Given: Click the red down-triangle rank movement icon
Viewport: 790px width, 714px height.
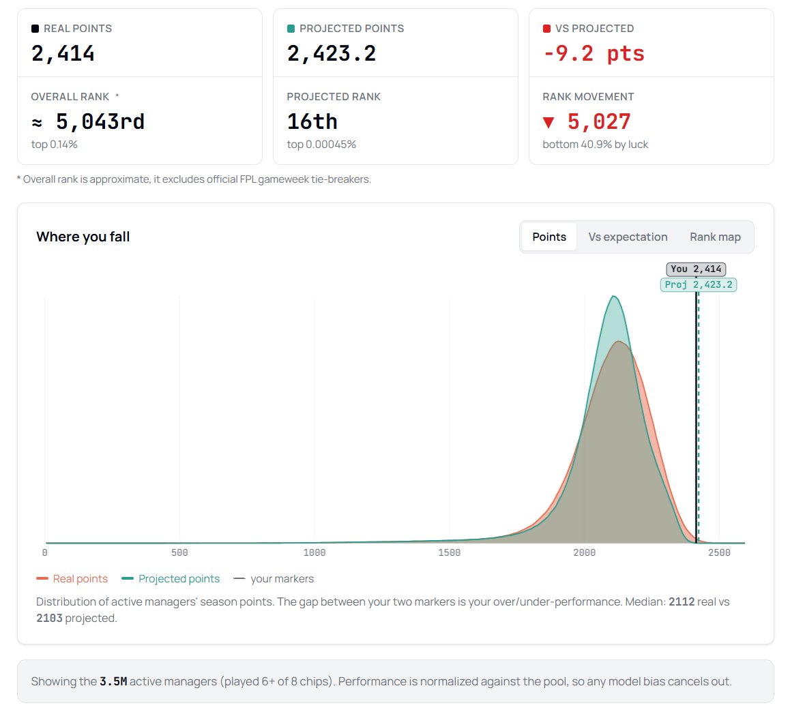Looking at the screenshot, I should tap(548, 122).
